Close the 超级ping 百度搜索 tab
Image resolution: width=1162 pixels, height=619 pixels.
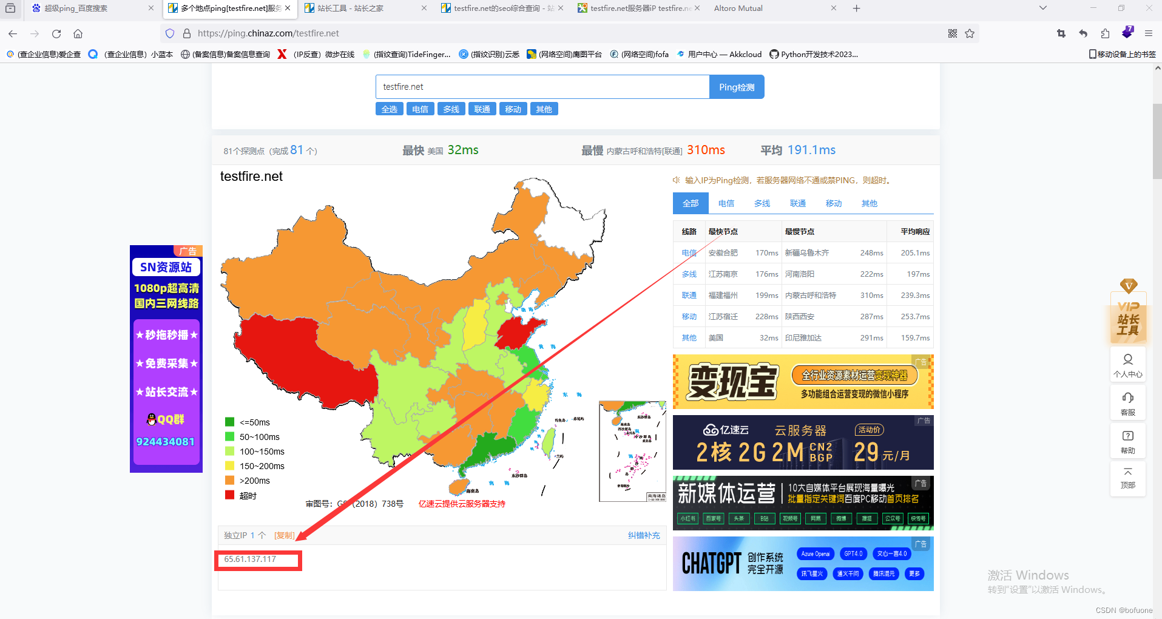[151, 8]
